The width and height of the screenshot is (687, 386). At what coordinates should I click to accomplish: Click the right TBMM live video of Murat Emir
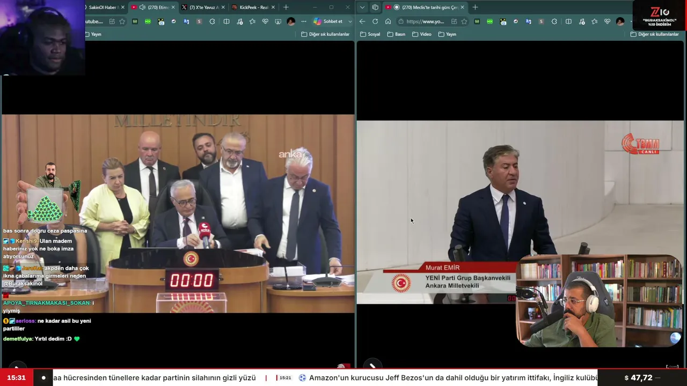pyautogui.click(x=520, y=212)
